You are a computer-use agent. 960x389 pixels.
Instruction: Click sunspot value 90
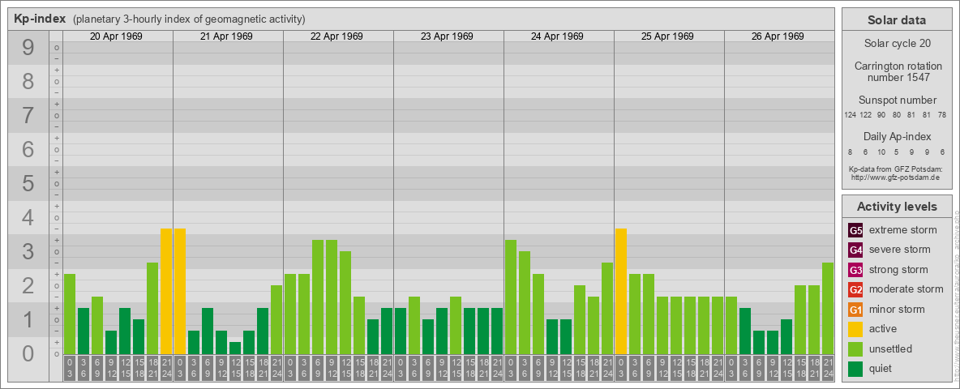coord(881,115)
